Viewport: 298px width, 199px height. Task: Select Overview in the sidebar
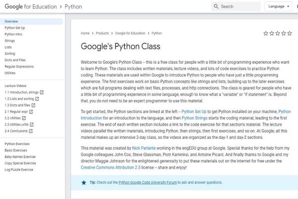coord(11,21)
